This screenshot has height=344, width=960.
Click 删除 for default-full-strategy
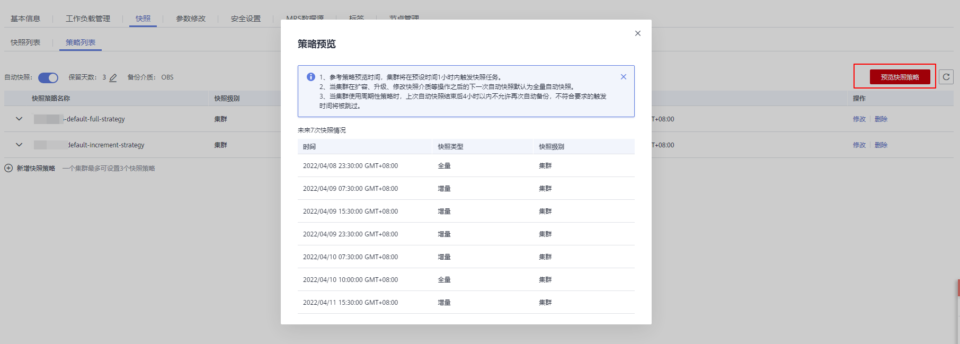tap(881, 119)
